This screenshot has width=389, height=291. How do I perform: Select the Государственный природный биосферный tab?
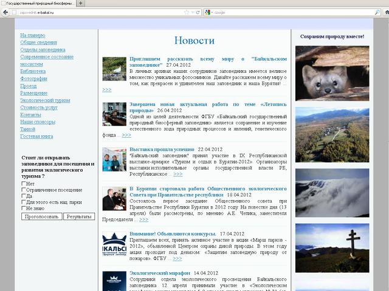click(38, 4)
